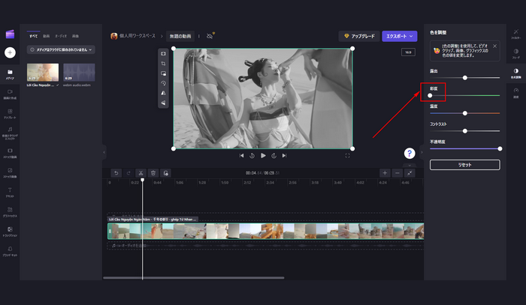Open the 16:9 aspect ratio selector
This screenshot has height=305, width=526.
pos(408,52)
